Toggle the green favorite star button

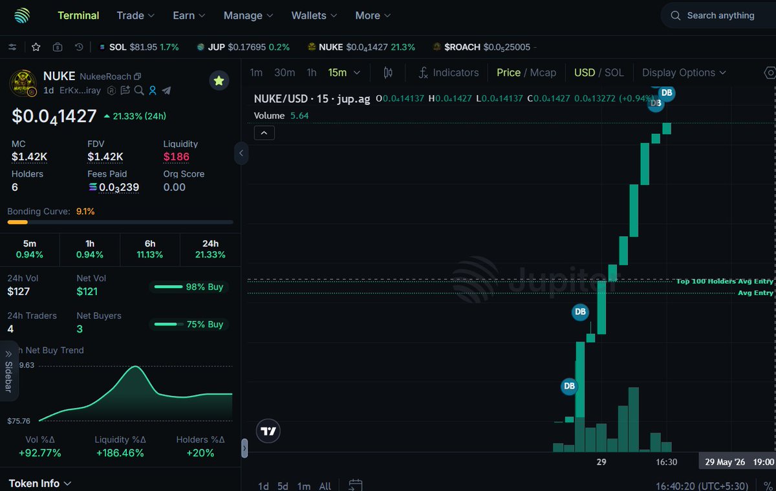click(219, 80)
